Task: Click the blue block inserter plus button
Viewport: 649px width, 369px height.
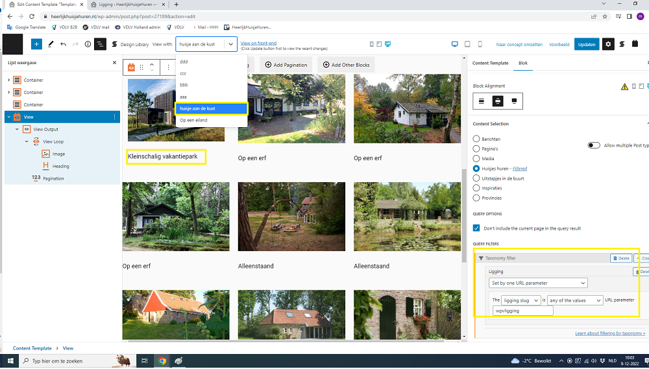Action: click(x=36, y=44)
